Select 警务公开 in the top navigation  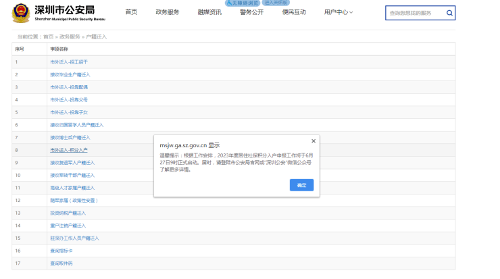click(251, 13)
